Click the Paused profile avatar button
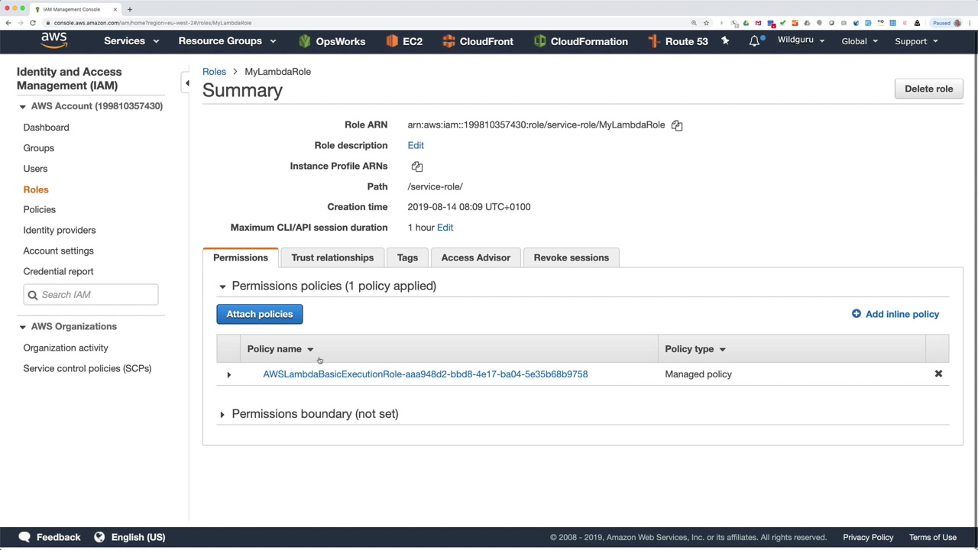Image resolution: width=978 pixels, height=550 pixels. tap(946, 23)
